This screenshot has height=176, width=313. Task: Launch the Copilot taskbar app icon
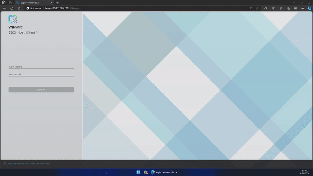pos(146,172)
